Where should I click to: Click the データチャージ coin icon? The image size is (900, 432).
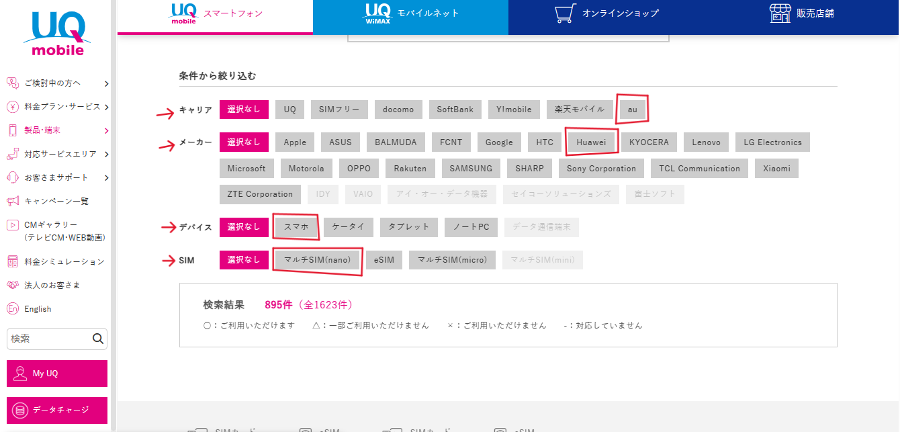tap(20, 410)
